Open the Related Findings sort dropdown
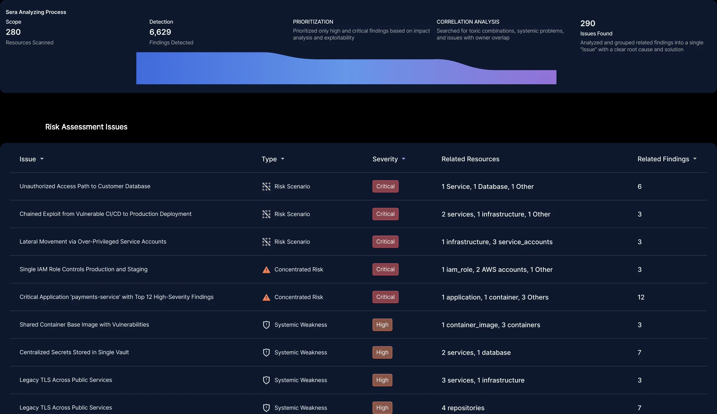The height and width of the screenshot is (414, 717). (695, 159)
